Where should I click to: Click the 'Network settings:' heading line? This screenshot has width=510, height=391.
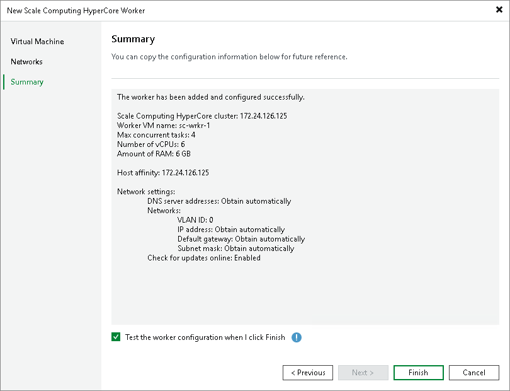tap(146, 192)
